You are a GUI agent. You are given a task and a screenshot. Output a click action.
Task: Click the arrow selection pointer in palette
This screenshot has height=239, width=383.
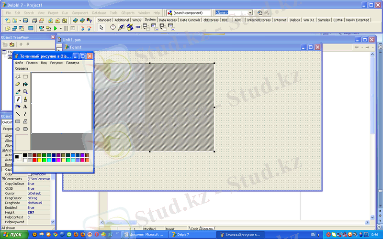point(101,27)
